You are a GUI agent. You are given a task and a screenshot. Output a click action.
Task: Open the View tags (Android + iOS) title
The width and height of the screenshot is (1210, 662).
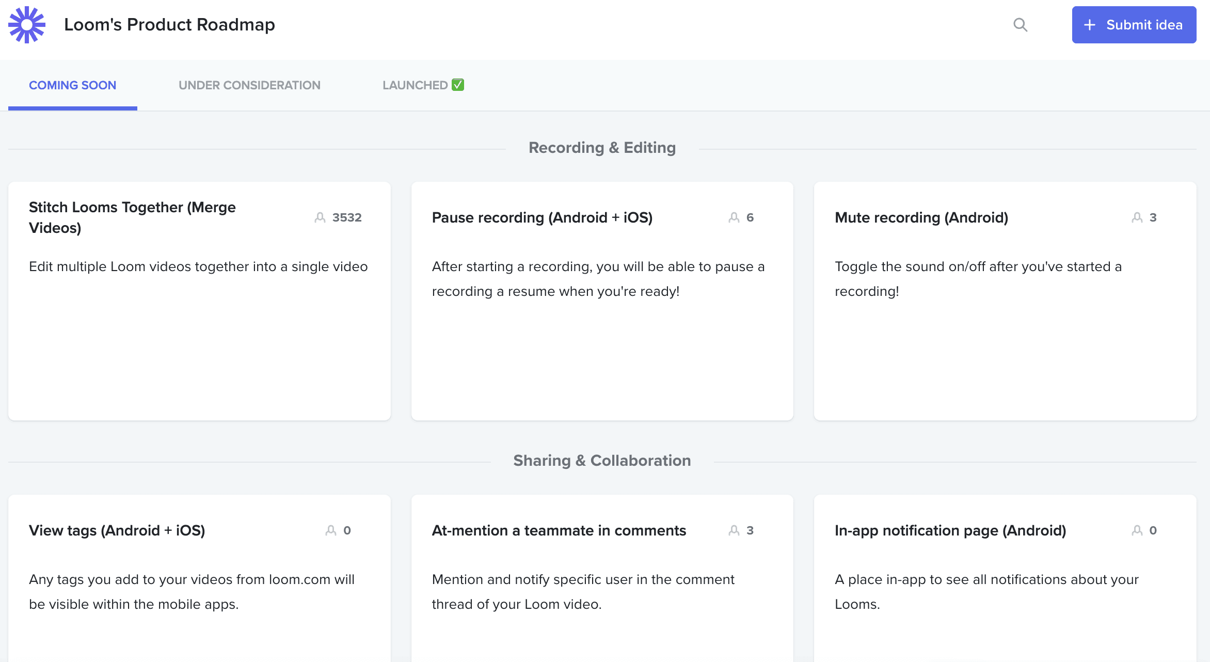click(117, 530)
